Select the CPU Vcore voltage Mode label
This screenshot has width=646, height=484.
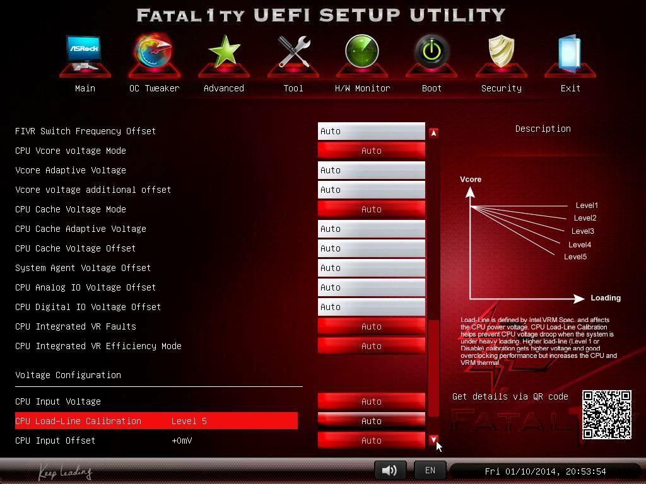pyautogui.click(x=71, y=151)
